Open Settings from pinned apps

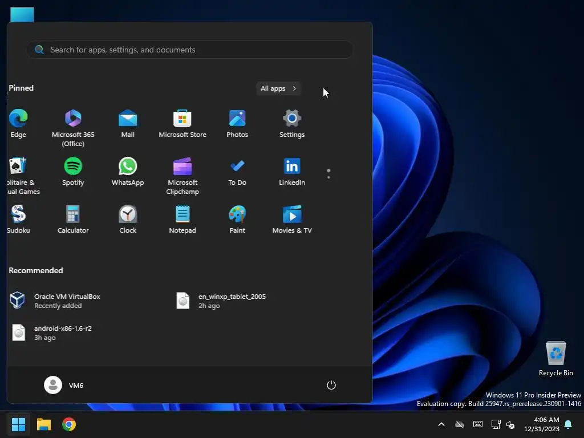coord(292,124)
